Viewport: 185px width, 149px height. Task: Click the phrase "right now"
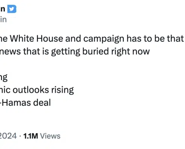click(x=130, y=52)
